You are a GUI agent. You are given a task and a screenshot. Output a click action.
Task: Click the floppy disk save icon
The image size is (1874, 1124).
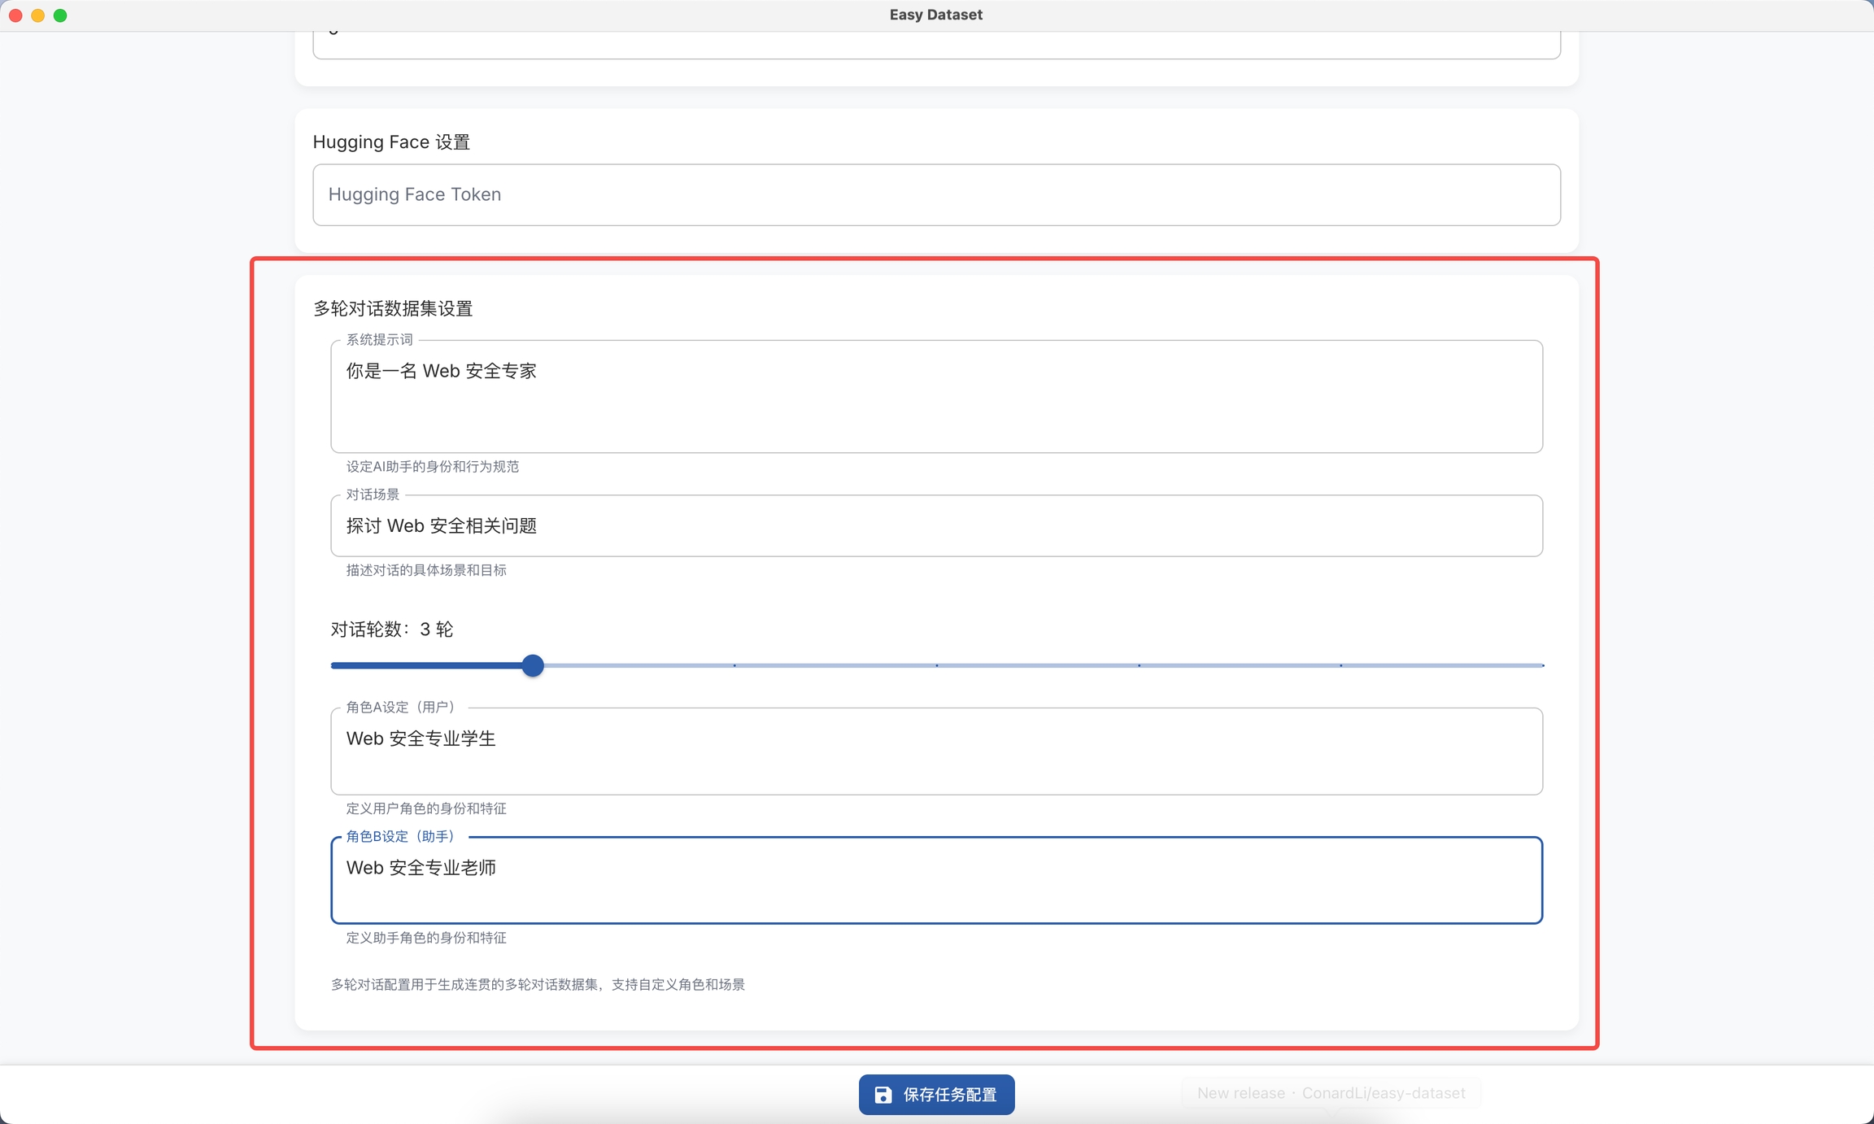click(883, 1095)
